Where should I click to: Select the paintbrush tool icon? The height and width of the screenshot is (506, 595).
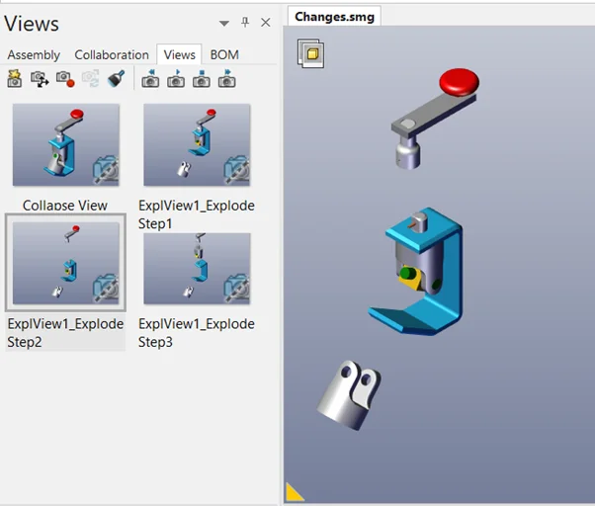(116, 78)
